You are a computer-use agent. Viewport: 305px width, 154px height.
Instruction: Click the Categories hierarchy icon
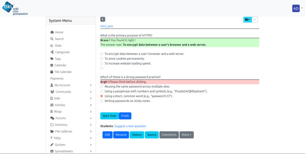[x=52, y=52]
